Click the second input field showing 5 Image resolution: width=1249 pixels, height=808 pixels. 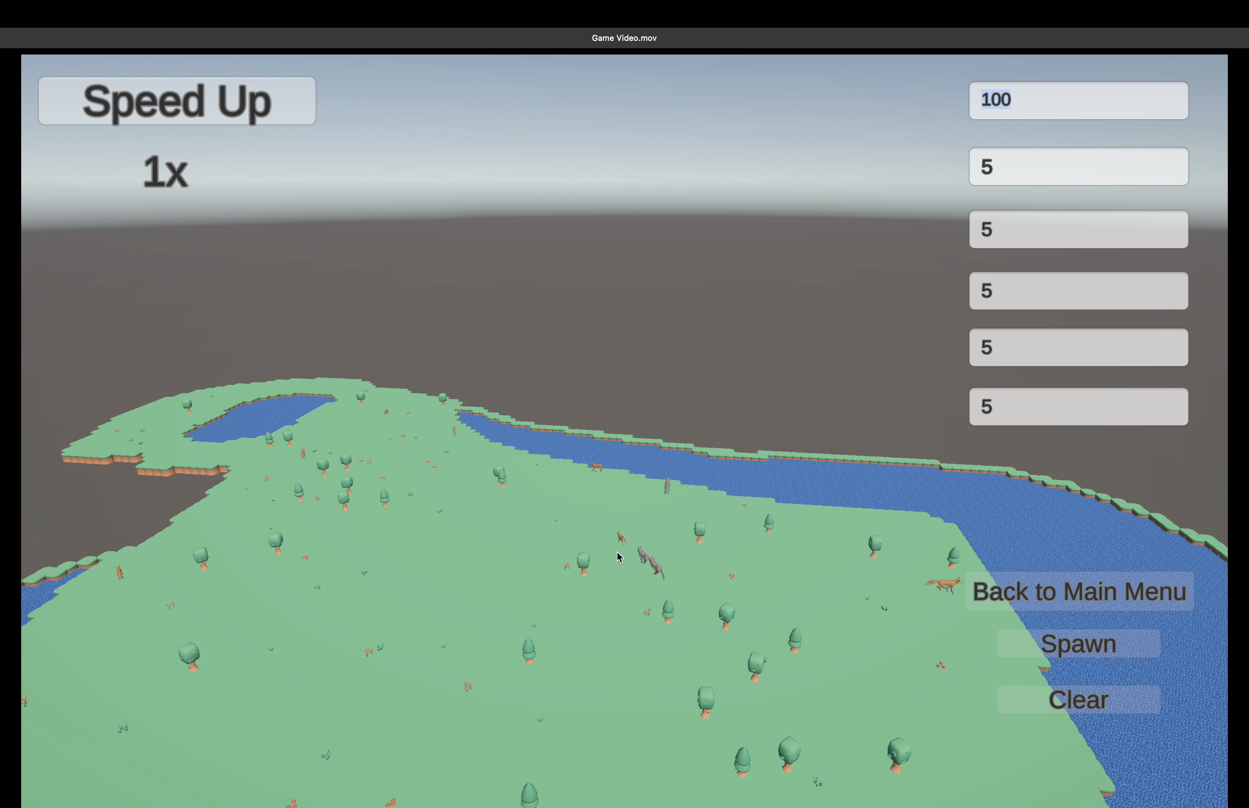coord(1078,229)
